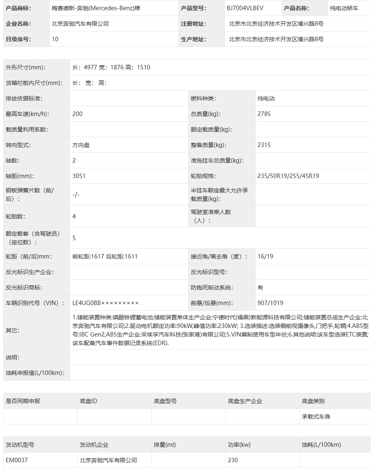Click the tire spec 235/50R19/255/45R19
The height and width of the screenshot is (468, 371).
pos(289,176)
